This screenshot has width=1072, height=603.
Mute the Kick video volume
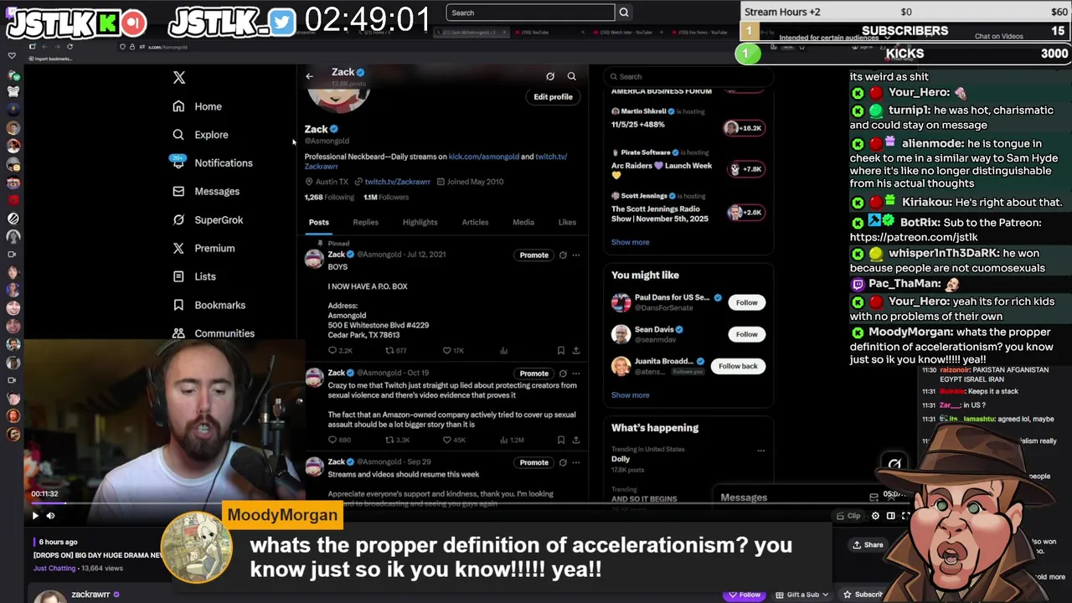coord(50,517)
